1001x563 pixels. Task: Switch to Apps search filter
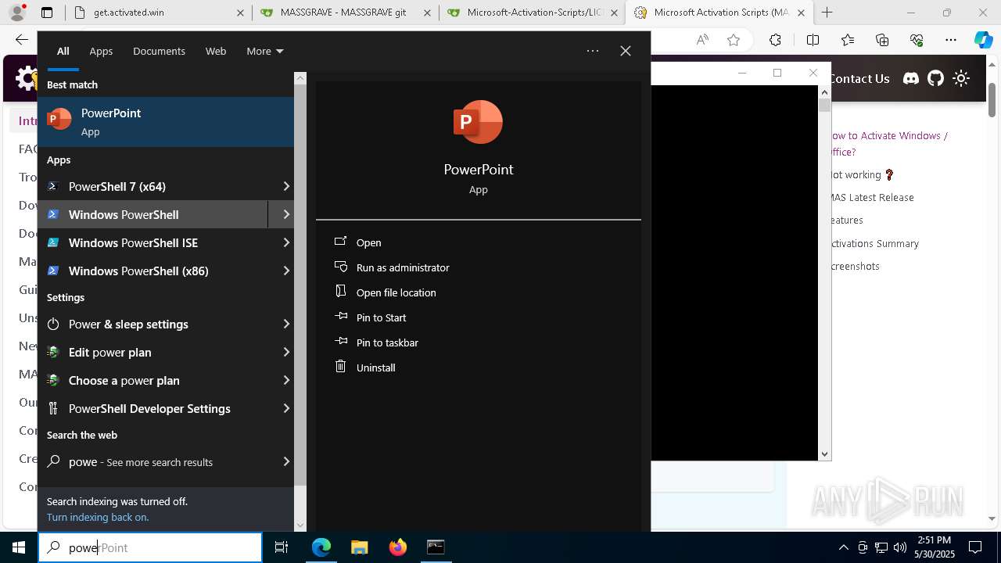[101, 51]
